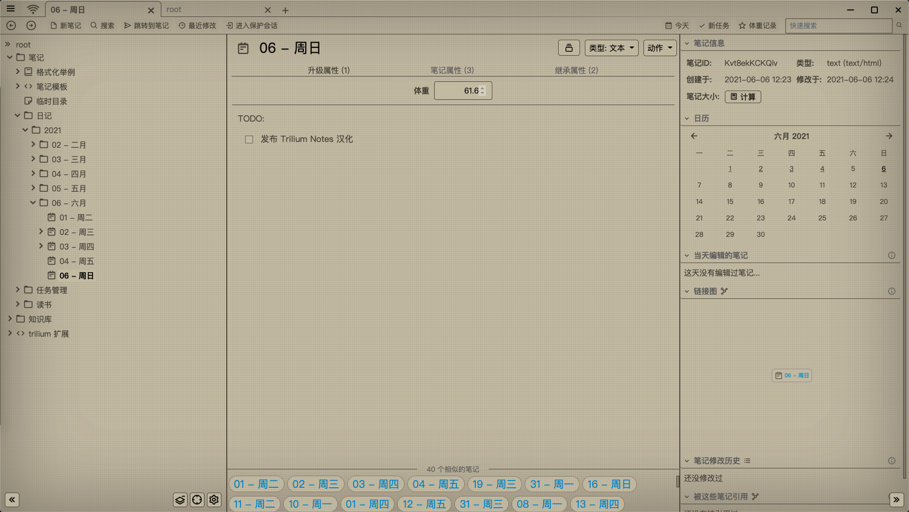
Task: Collapse the 06 – 六月 folder
Action: point(33,202)
